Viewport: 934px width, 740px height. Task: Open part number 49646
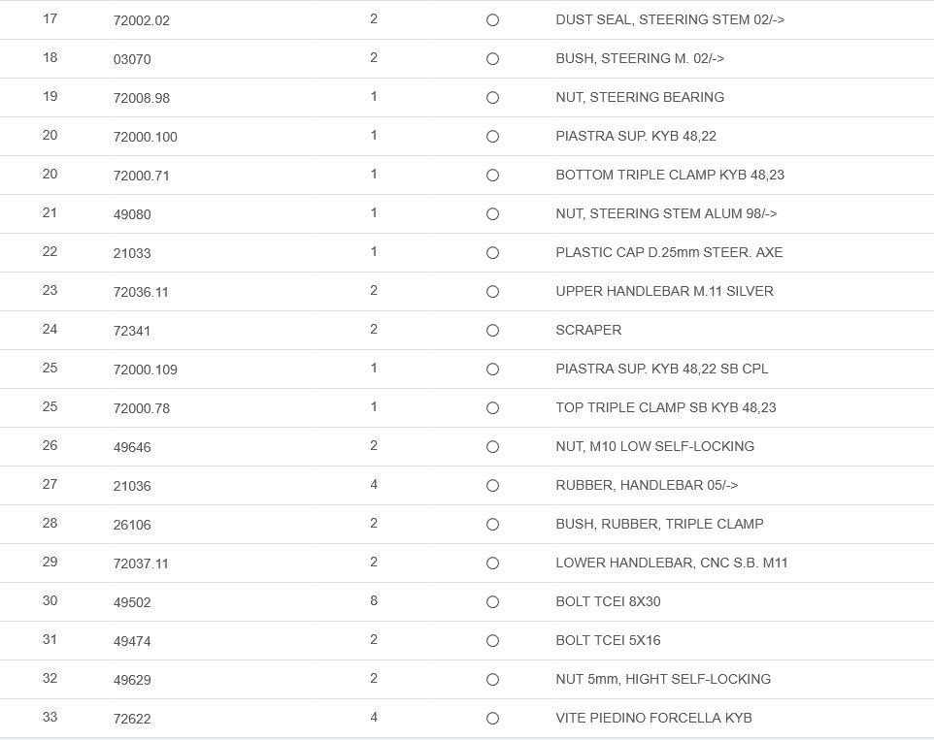132,447
